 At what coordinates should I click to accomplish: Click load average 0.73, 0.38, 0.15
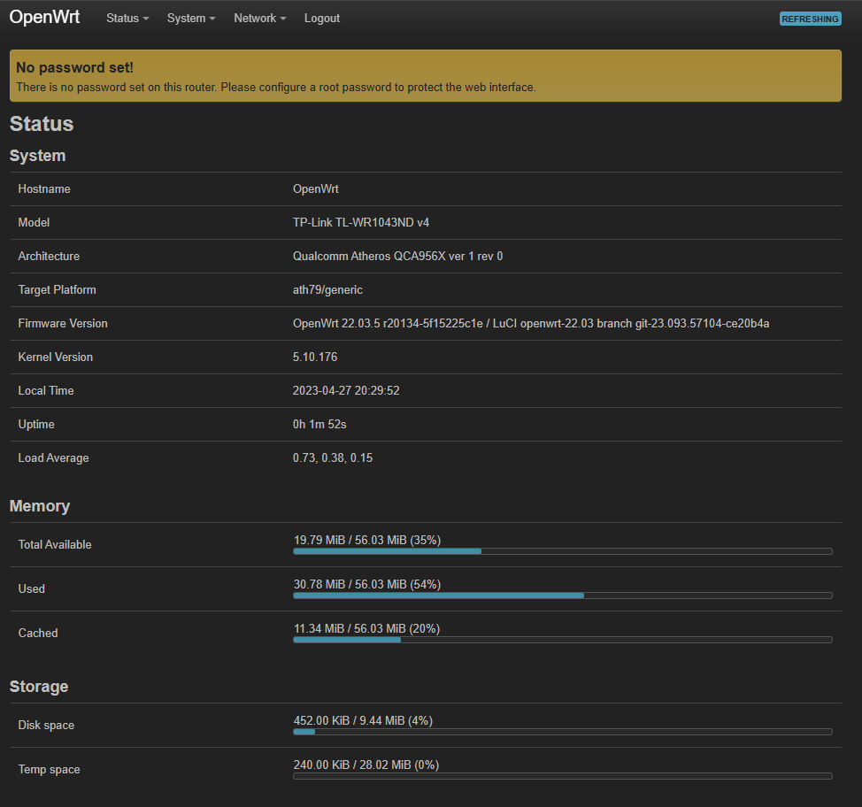333,458
